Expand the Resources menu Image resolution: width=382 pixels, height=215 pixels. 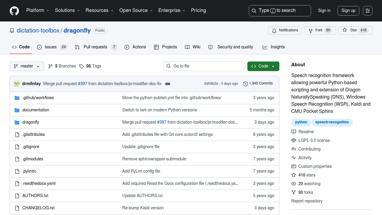click(x=99, y=10)
